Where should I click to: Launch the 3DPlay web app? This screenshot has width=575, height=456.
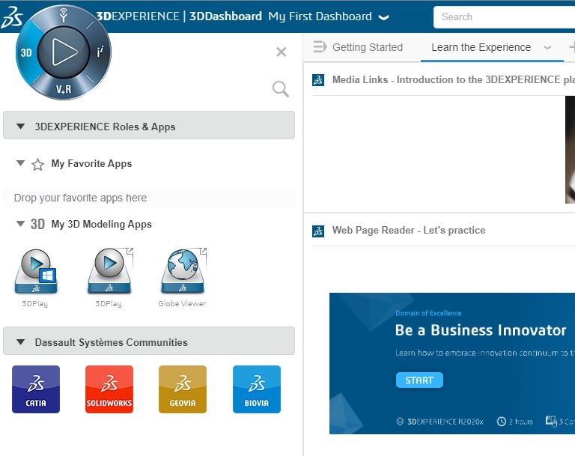point(109,271)
